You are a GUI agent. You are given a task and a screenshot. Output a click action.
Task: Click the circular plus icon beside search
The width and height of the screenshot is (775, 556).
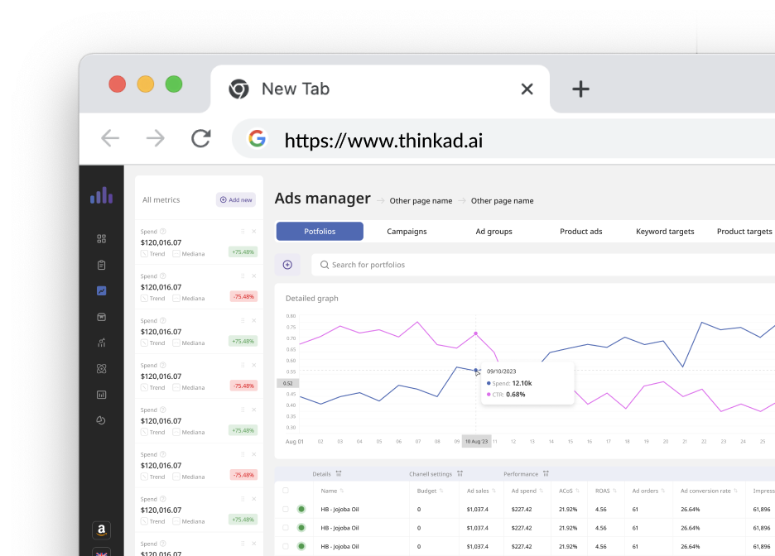click(287, 265)
